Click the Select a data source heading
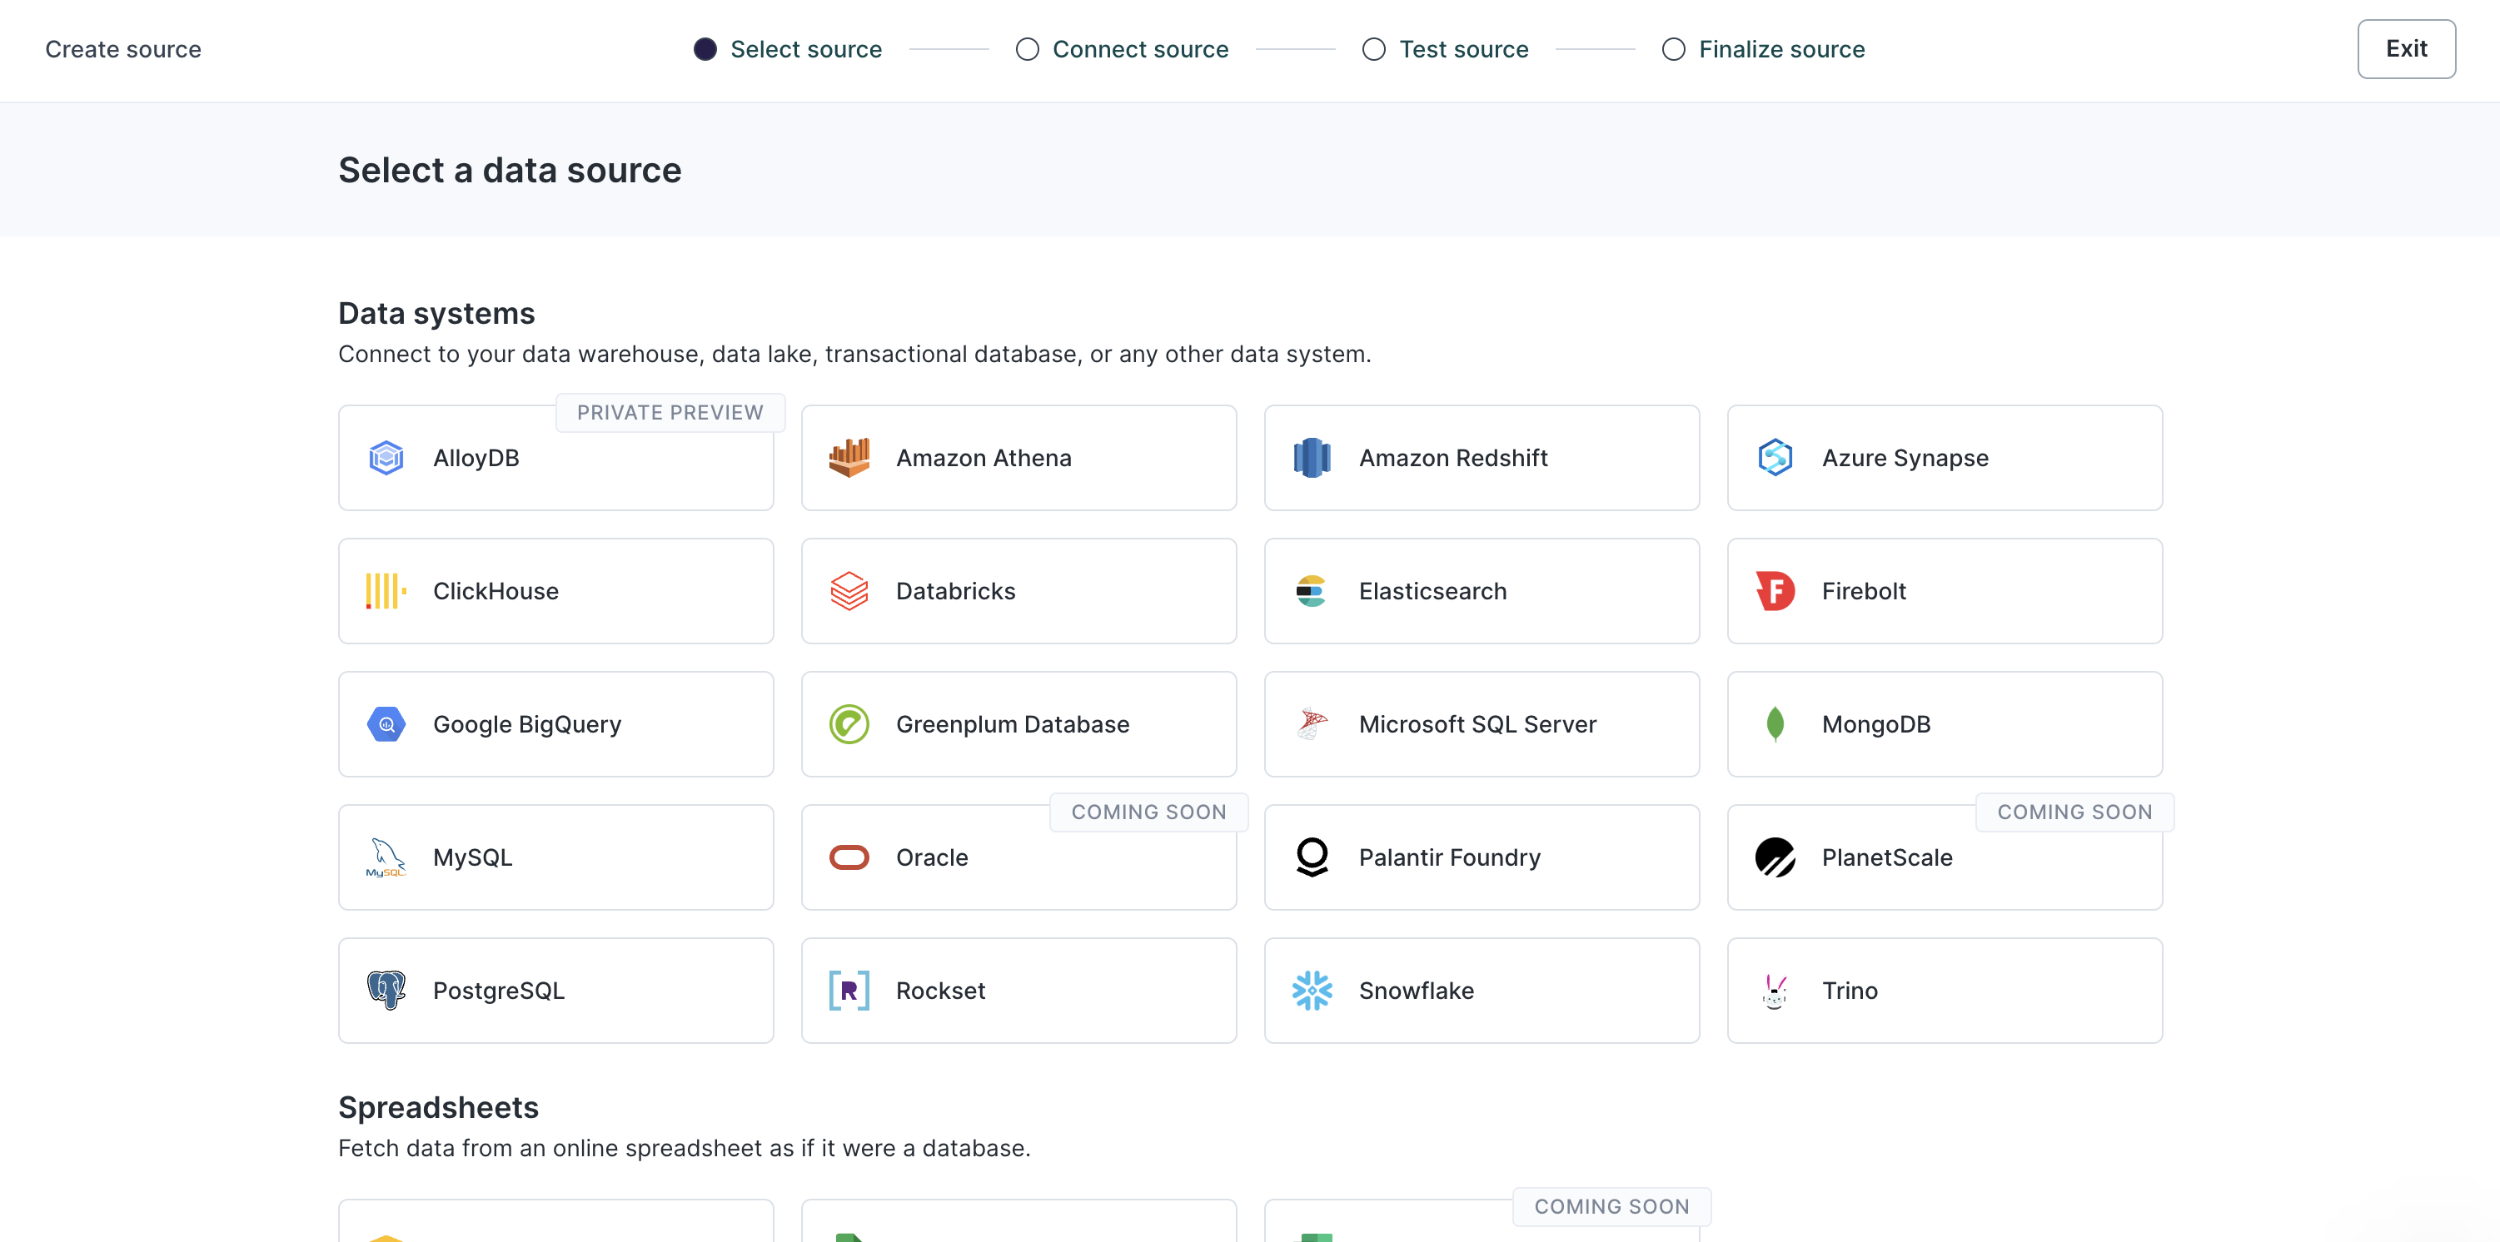Viewport: 2500px width, 1242px height. [x=510, y=170]
